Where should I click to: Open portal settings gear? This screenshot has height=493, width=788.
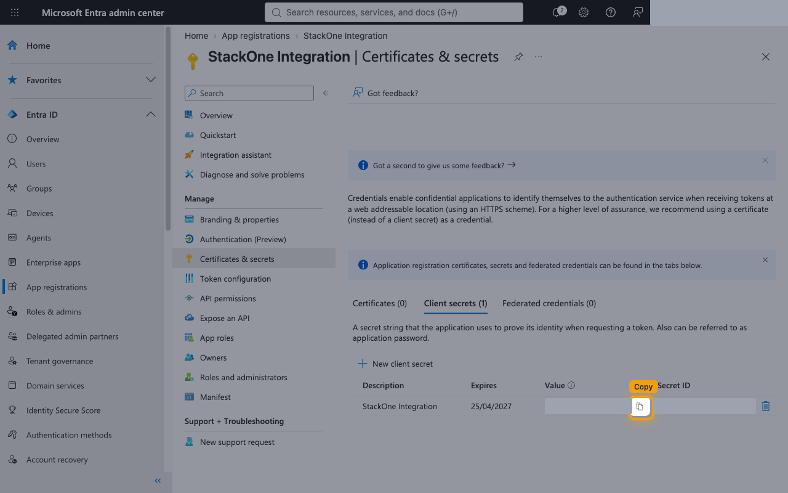tap(584, 12)
